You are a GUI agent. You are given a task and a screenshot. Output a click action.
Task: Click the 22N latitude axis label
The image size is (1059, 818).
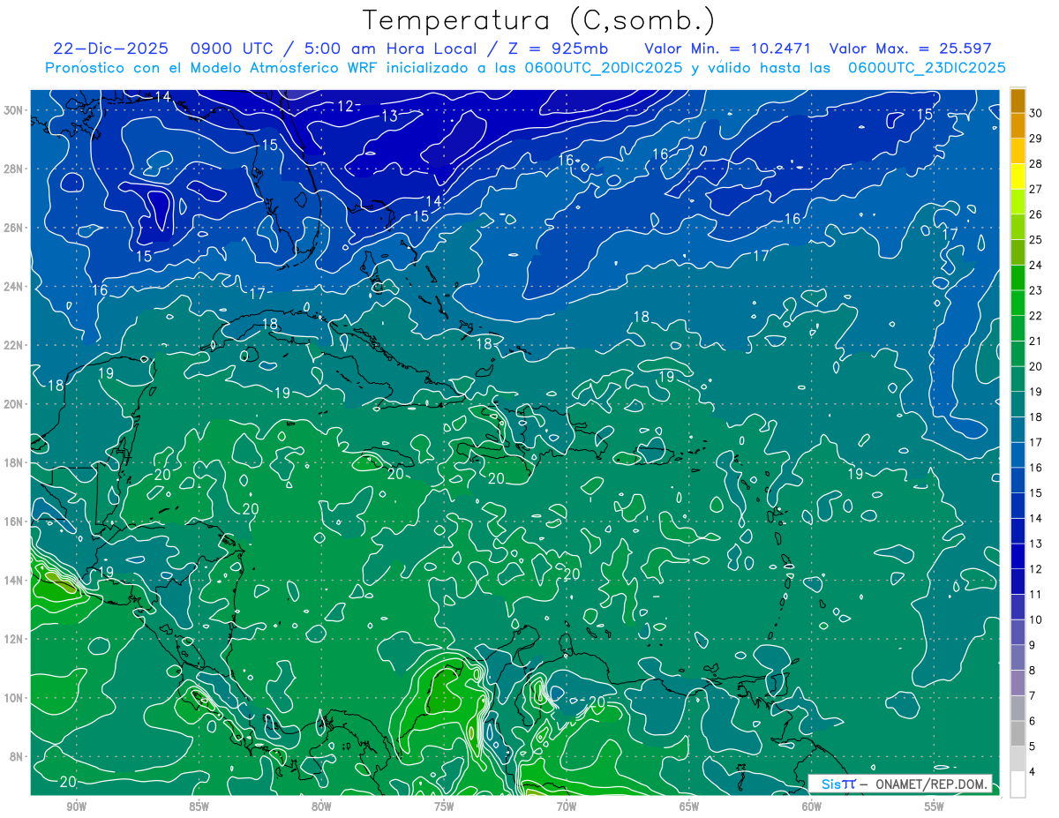pos(13,345)
